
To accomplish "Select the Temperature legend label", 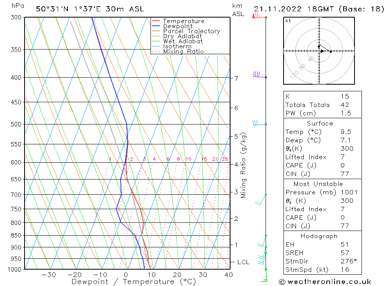I will (184, 21).
